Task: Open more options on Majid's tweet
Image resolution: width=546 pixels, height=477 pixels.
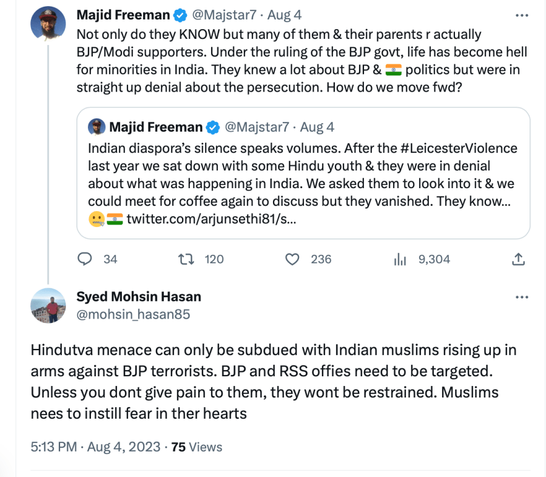Action: point(521,15)
